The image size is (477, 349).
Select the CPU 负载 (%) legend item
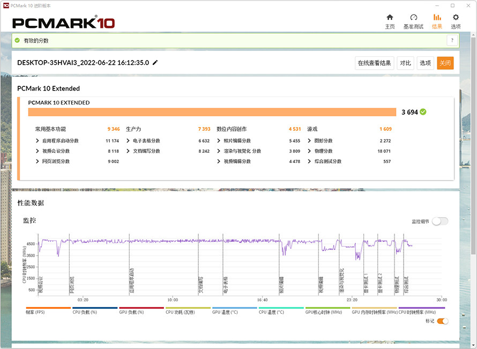point(95,310)
